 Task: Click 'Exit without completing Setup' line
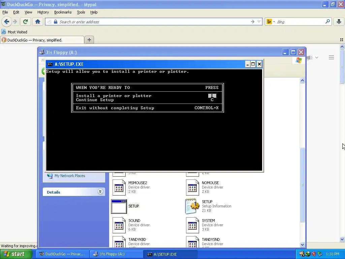[115, 108]
